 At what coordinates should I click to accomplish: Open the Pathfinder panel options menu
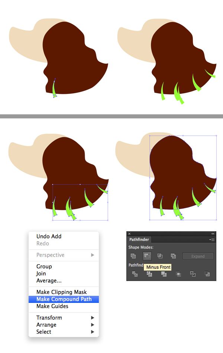[213, 240]
